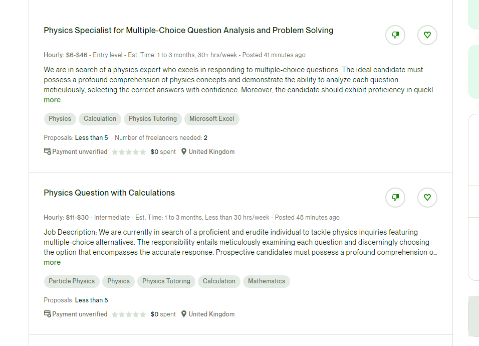
Task: Click the first job's Calculation skill tag
Action: click(x=100, y=119)
